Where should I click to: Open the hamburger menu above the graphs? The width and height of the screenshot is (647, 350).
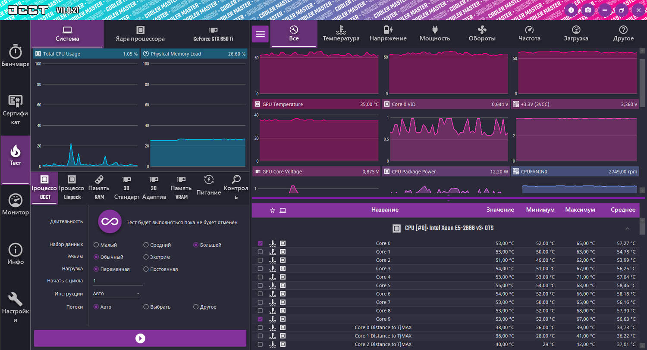(261, 34)
